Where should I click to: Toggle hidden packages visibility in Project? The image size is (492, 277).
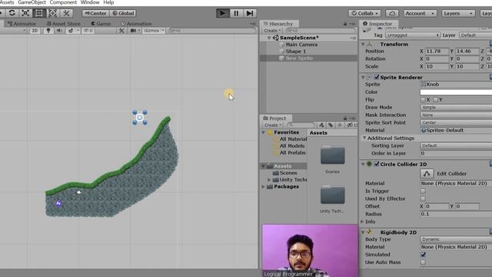351,125
